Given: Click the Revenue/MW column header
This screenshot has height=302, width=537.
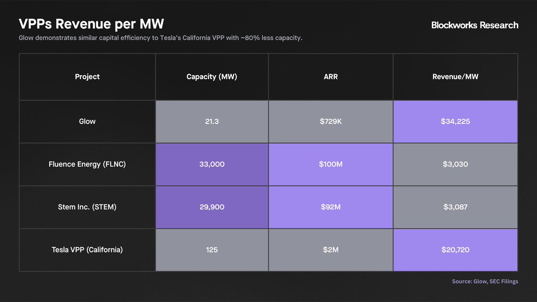Looking at the screenshot, I should 455,77.
